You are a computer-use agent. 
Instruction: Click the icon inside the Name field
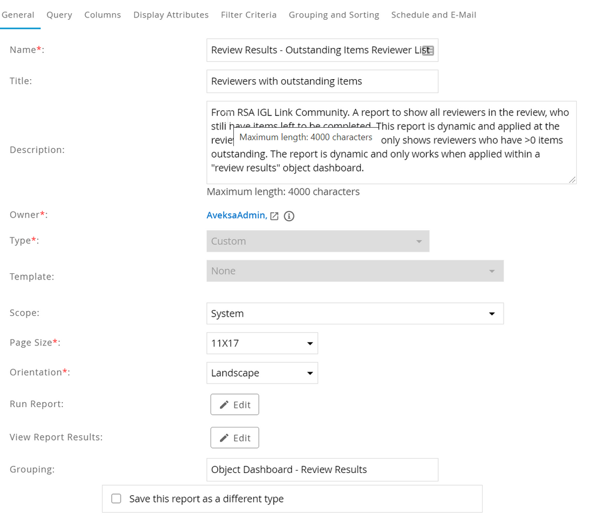[x=428, y=51]
